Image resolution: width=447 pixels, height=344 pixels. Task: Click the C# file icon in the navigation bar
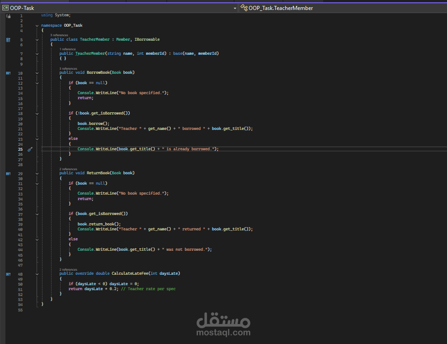[x=6, y=7]
